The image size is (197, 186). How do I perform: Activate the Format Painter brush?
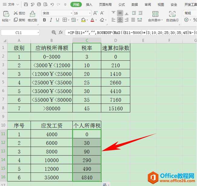[x=32, y=14]
